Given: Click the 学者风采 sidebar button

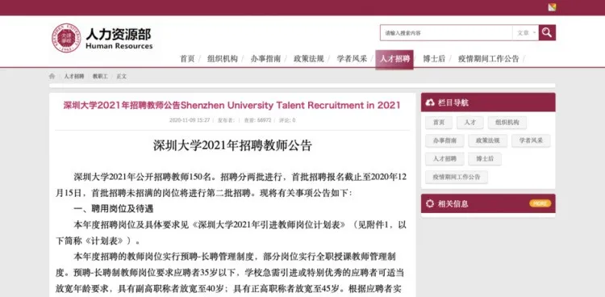Looking at the screenshot, I should pyautogui.click(x=531, y=140).
